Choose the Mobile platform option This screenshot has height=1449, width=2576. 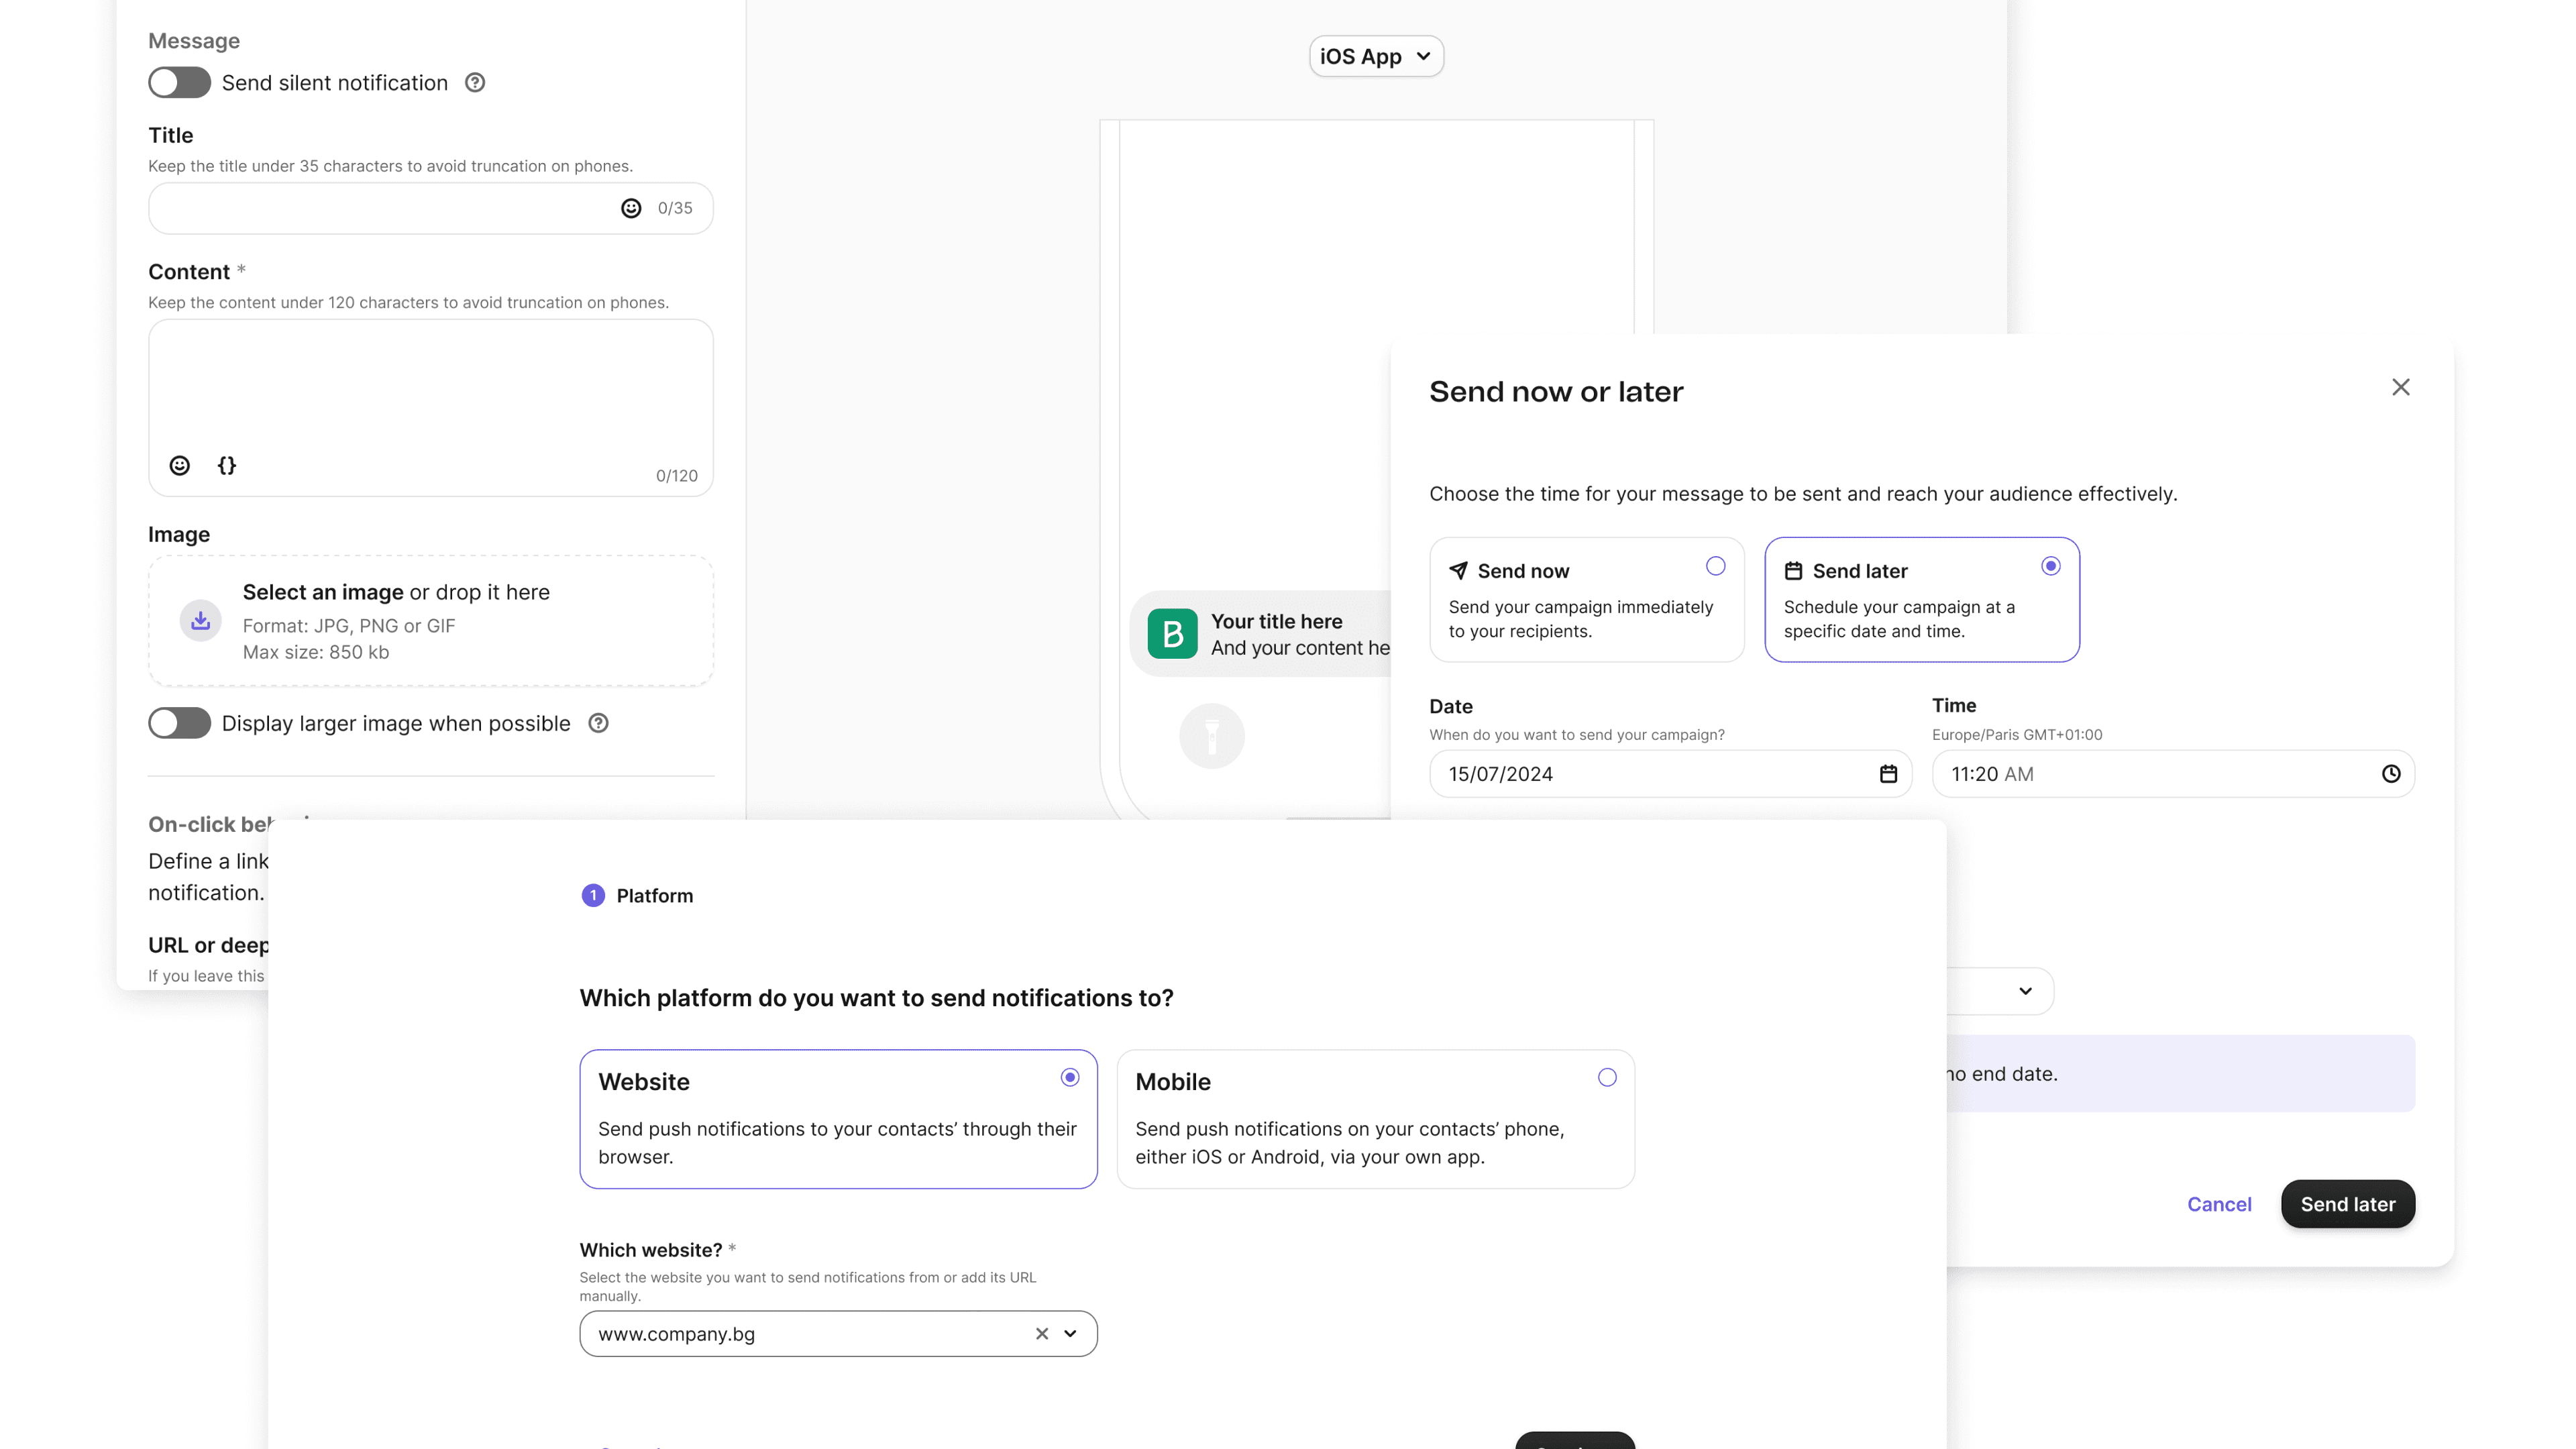click(1606, 1078)
